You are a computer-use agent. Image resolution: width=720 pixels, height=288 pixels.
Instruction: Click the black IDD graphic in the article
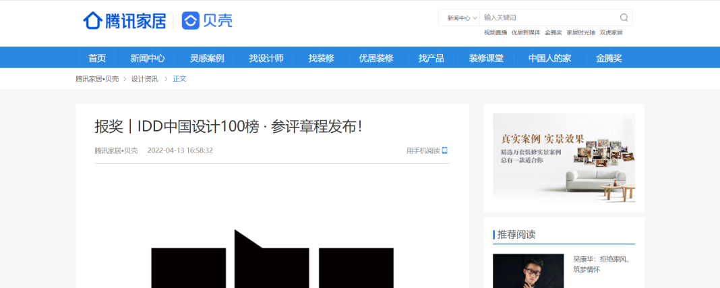pyautogui.click(x=272, y=258)
